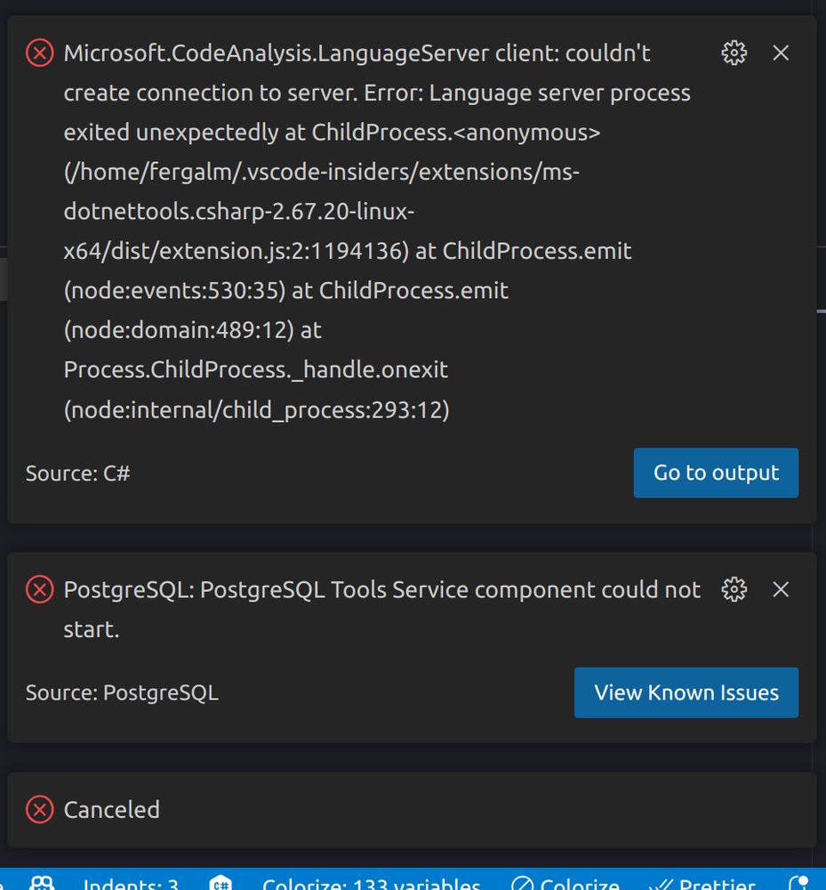This screenshot has height=890, width=826.
Task: Click 'Colorize: 133 variables' status item
Action: [x=371, y=884]
